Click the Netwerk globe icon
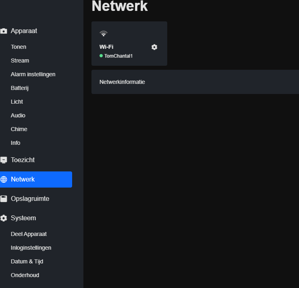This screenshot has height=288, width=299. pyautogui.click(x=4, y=179)
